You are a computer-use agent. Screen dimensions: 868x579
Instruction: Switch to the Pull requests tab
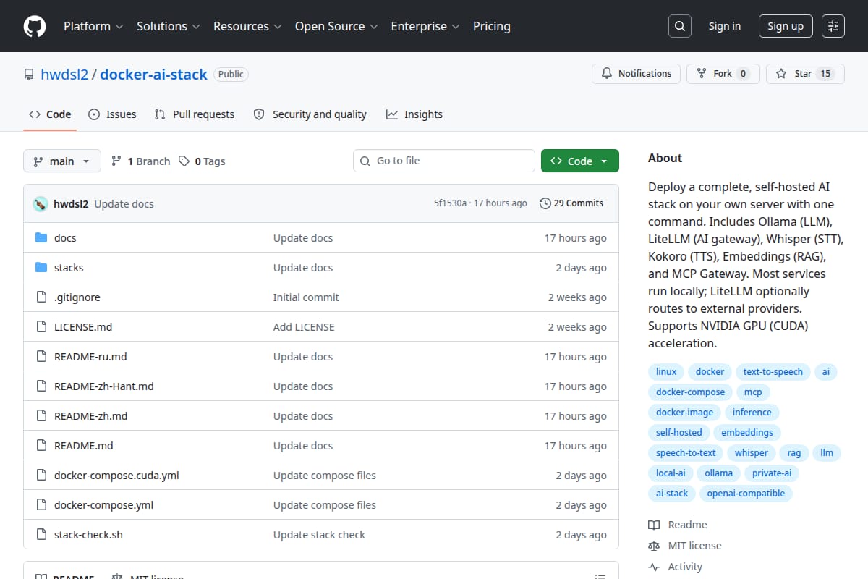click(x=195, y=114)
